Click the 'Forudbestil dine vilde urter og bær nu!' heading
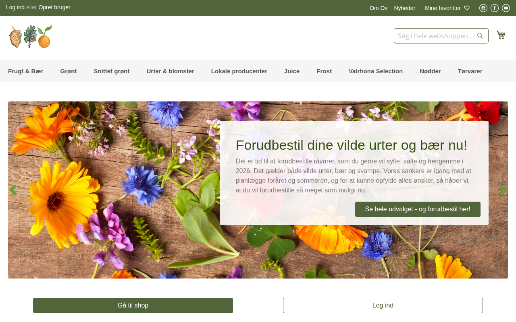 click(x=352, y=145)
